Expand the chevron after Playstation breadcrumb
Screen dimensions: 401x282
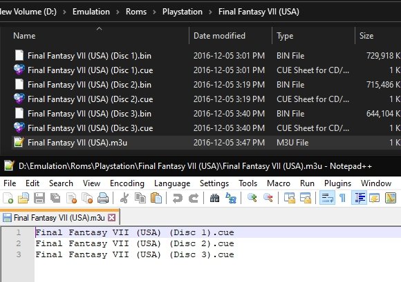click(210, 12)
